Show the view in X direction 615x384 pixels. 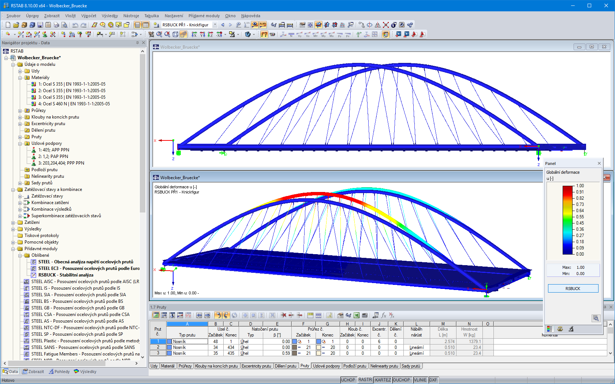pyautogui.click(x=194, y=34)
